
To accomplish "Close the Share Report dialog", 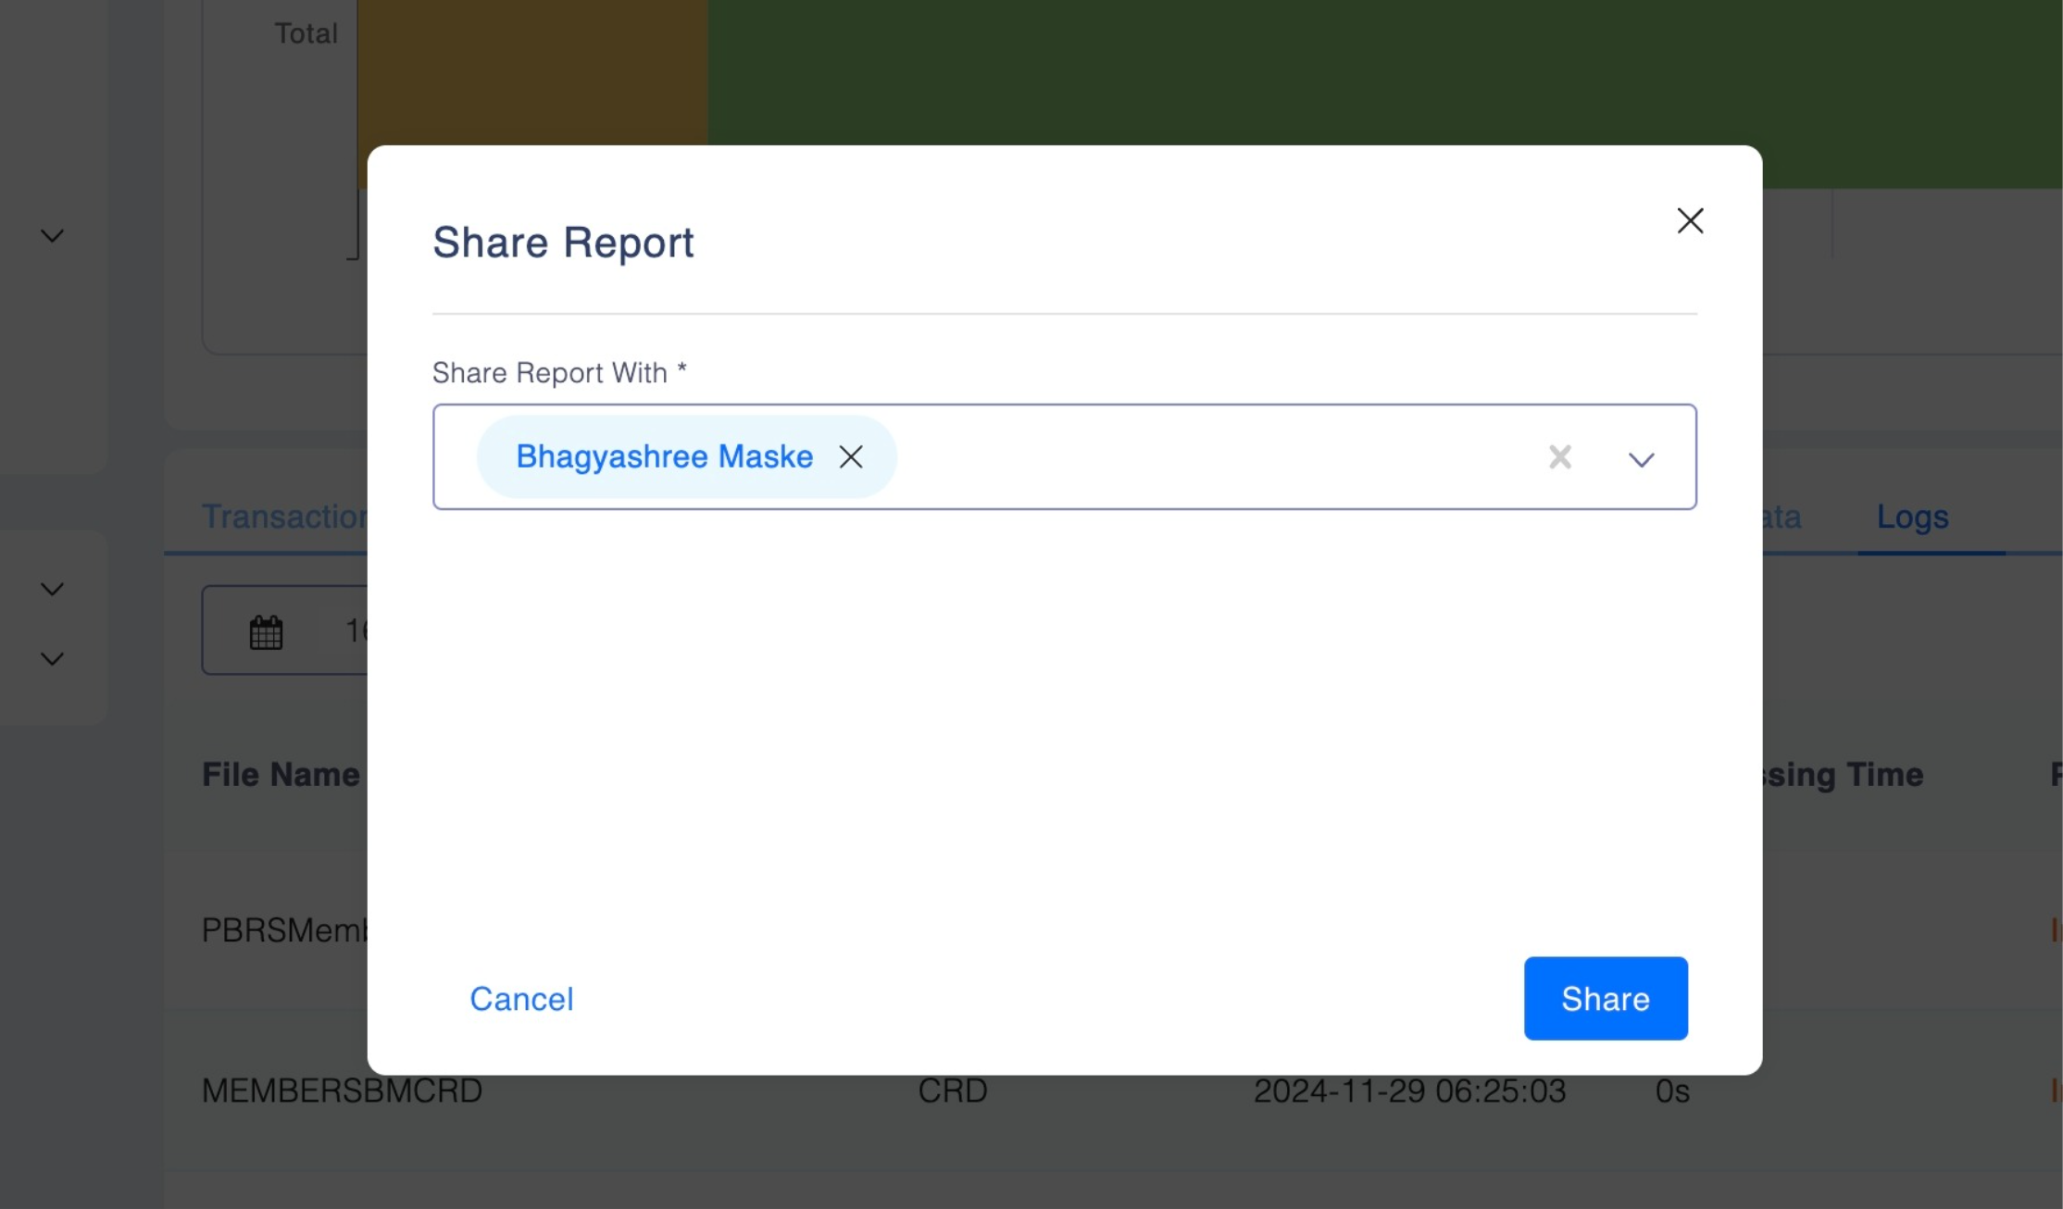I will coord(1690,220).
